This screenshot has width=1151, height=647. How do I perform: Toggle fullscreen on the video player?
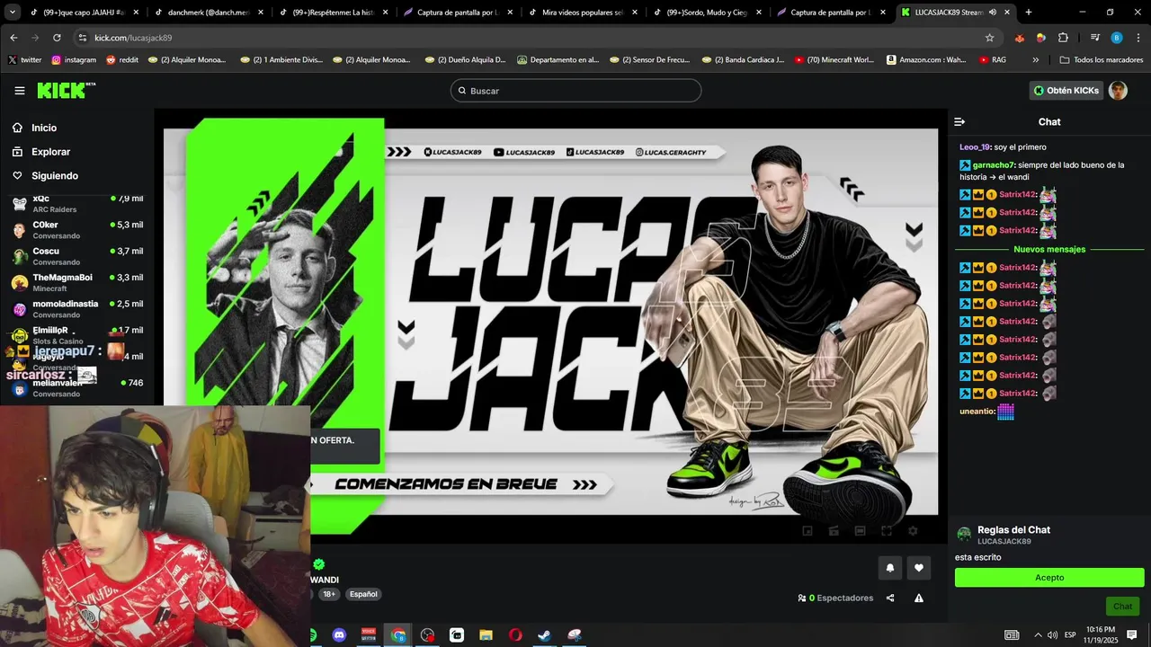887,531
